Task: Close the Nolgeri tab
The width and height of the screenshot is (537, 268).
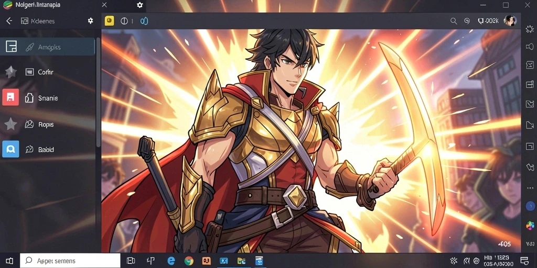Action: (104, 5)
